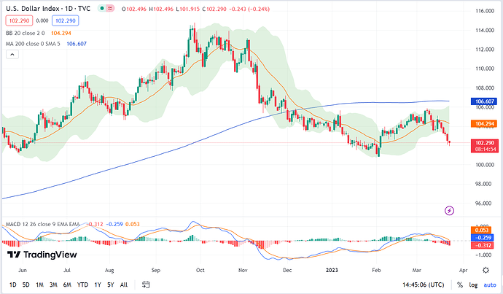Select the 1D time range
Image resolution: width=503 pixels, height=294 pixels.
(13, 285)
